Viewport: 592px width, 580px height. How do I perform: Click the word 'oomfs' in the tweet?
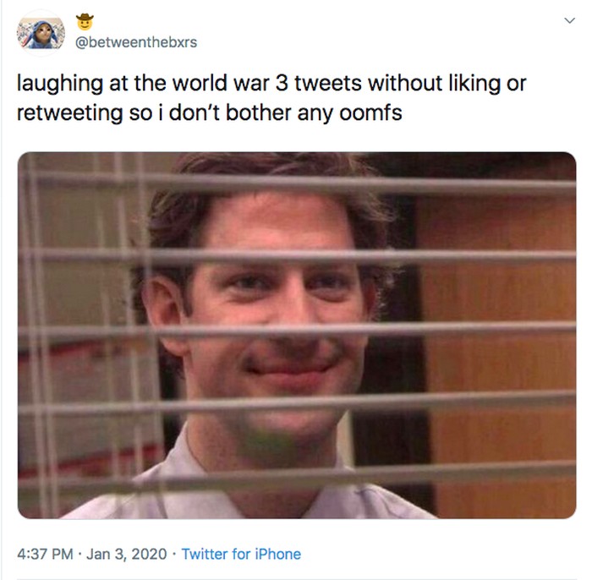coord(370,112)
